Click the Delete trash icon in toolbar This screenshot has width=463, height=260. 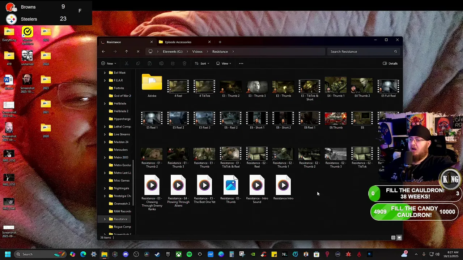click(184, 64)
